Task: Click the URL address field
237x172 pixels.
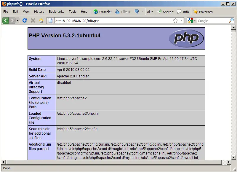Action: tap(113, 20)
